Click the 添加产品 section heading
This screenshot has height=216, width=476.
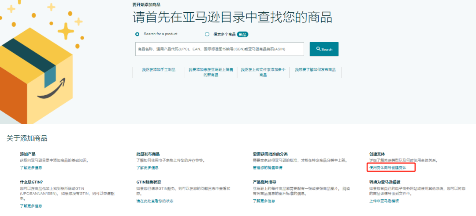pyautogui.click(x=28, y=154)
